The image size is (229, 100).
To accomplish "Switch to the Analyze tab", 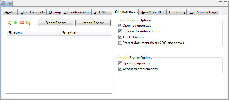I will (x=11, y=12).
